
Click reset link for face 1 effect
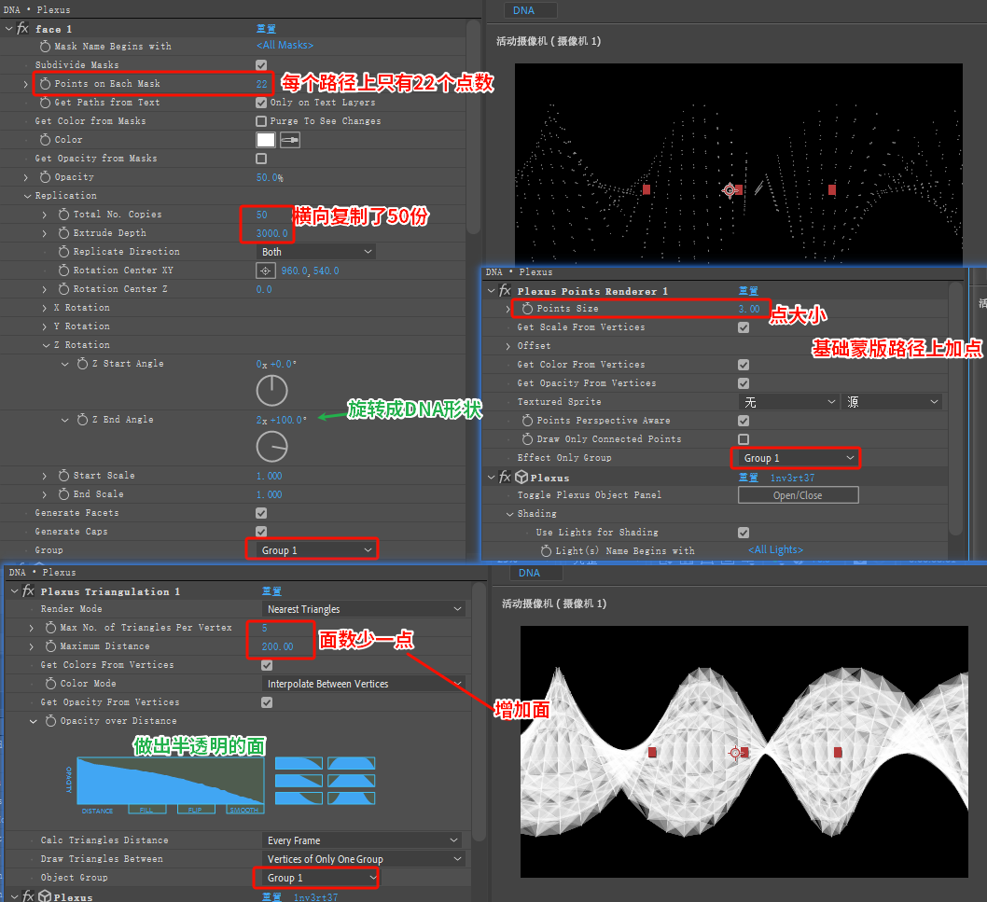coord(266,28)
